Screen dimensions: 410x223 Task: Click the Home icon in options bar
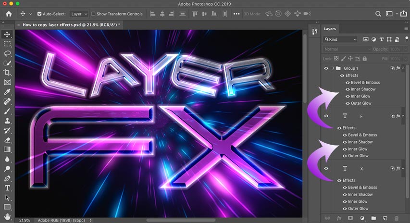9,14
